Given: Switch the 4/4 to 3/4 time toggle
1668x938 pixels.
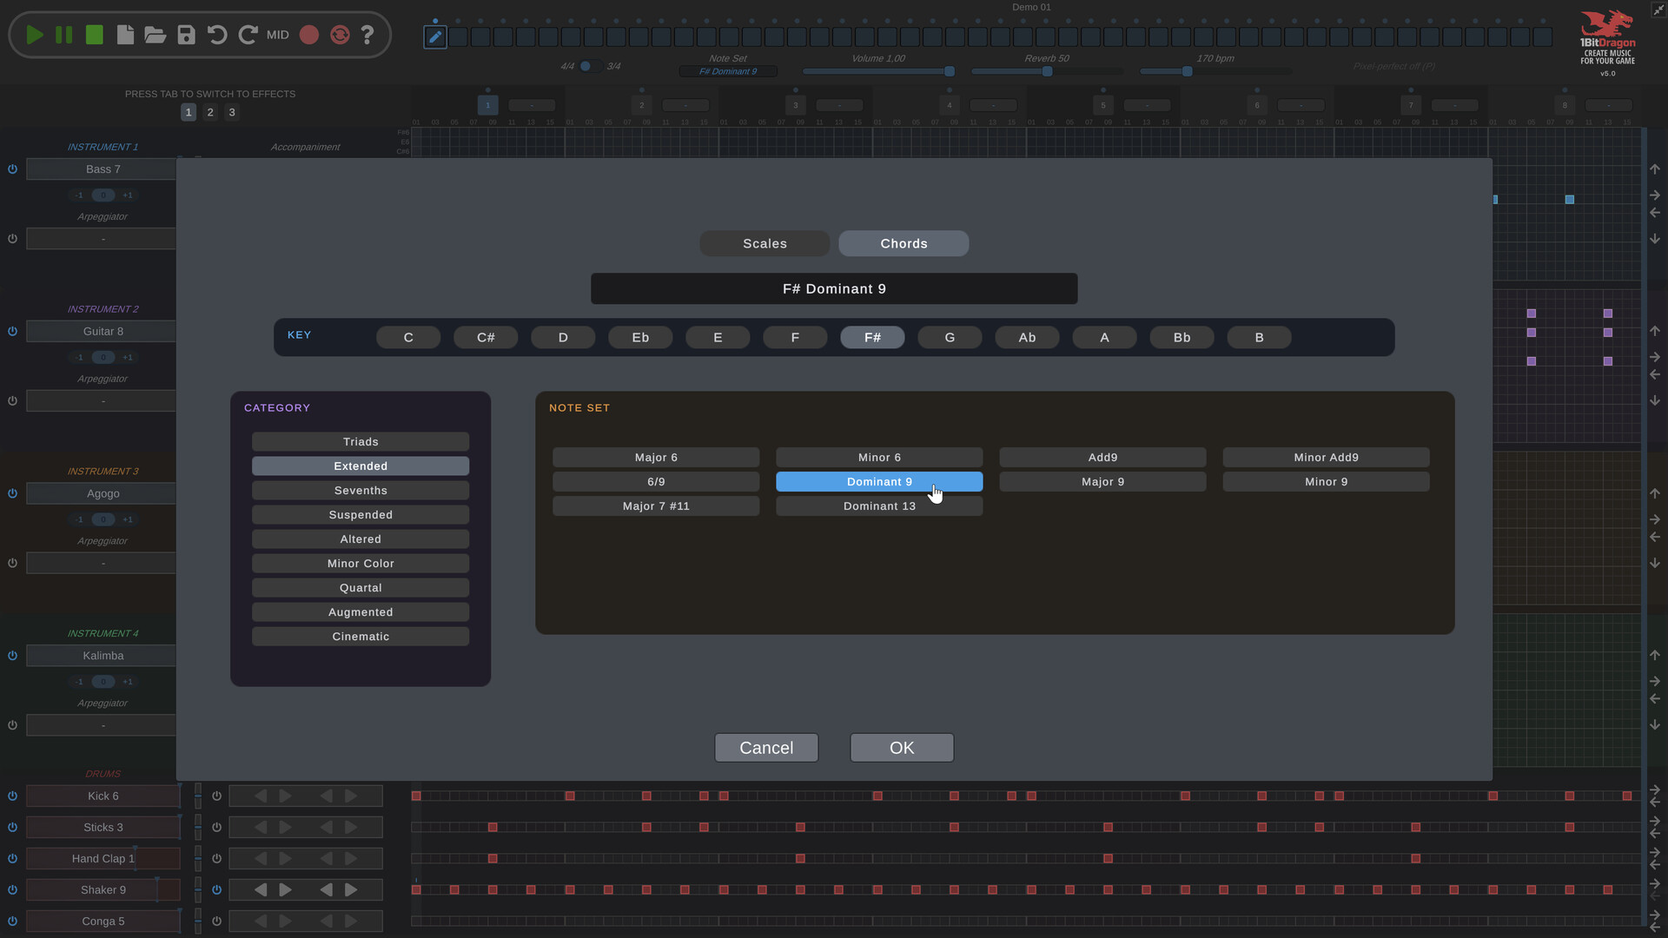Looking at the screenshot, I should click(590, 66).
